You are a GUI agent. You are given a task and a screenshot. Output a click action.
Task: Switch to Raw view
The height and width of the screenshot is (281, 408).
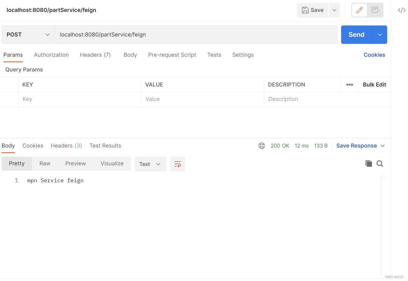click(x=45, y=164)
